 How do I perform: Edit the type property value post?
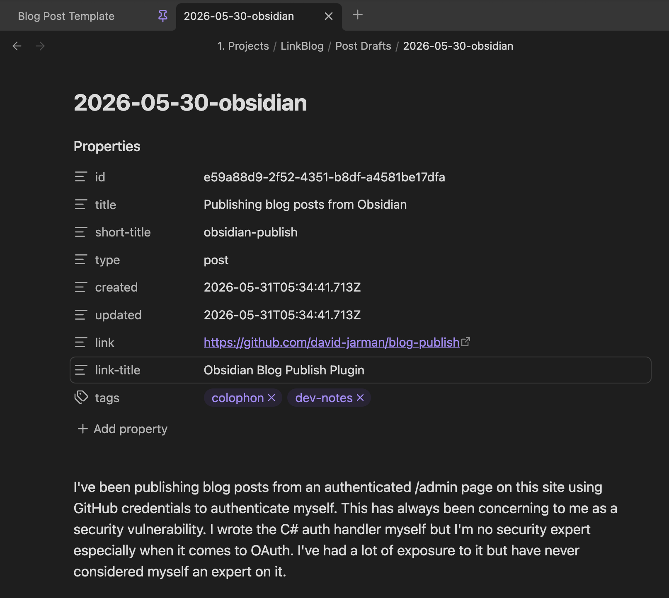216,260
